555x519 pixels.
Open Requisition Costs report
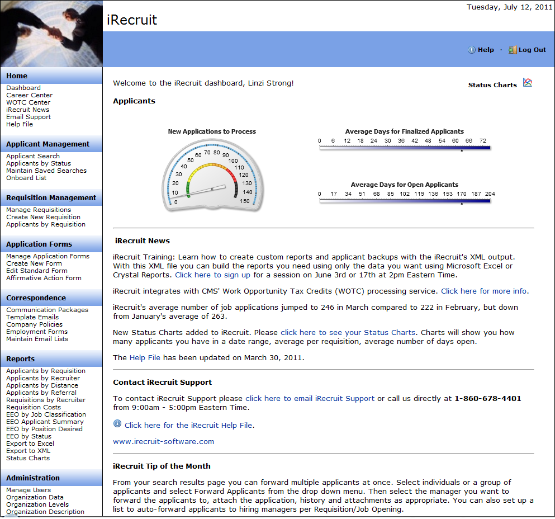click(34, 407)
